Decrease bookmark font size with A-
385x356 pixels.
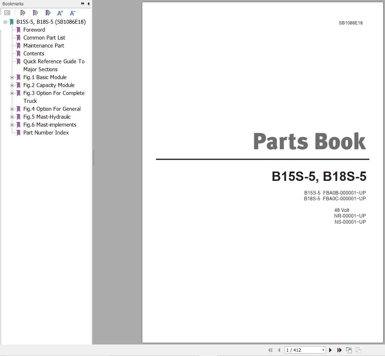click(x=73, y=13)
